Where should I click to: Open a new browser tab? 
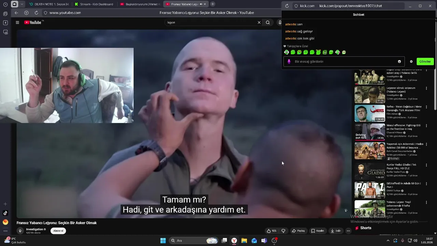click(x=213, y=4)
